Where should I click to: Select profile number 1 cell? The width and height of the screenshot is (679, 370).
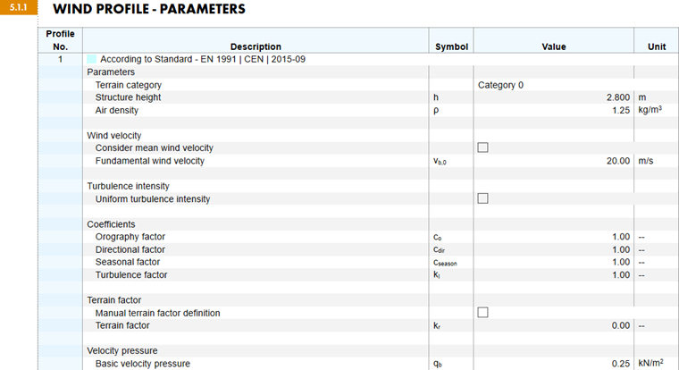[x=61, y=59]
